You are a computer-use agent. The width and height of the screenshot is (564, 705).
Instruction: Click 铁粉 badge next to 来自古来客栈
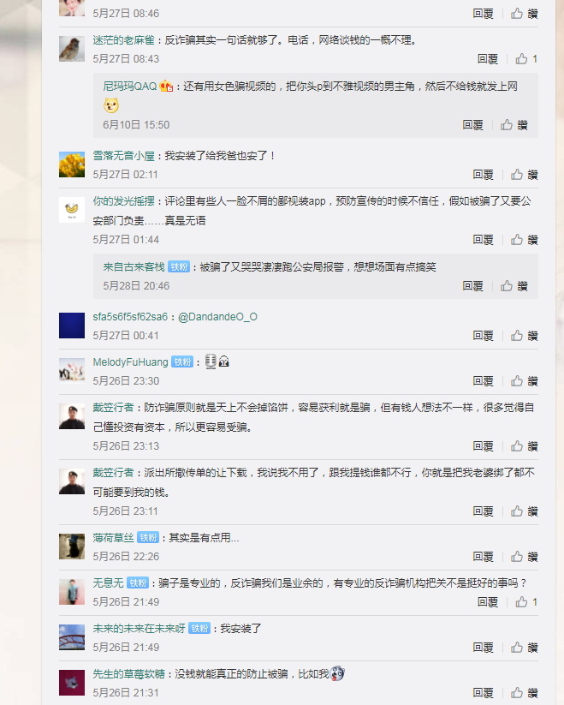coord(179,267)
